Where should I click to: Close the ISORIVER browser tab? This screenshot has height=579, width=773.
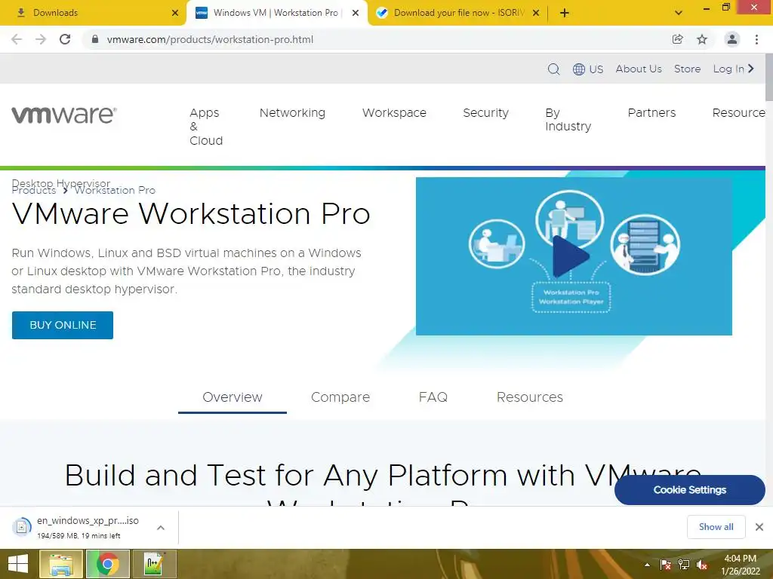point(536,13)
